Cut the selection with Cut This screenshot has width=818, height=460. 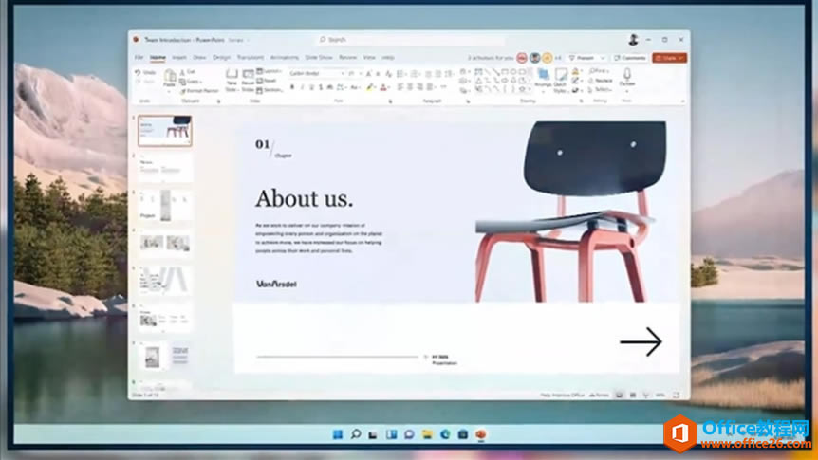pyautogui.click(x=188, y=72)
